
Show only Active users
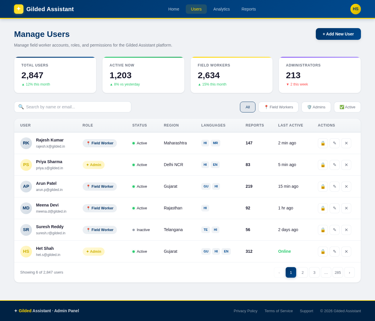347,107
